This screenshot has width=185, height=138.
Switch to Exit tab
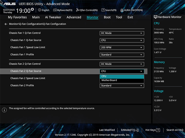130,17
